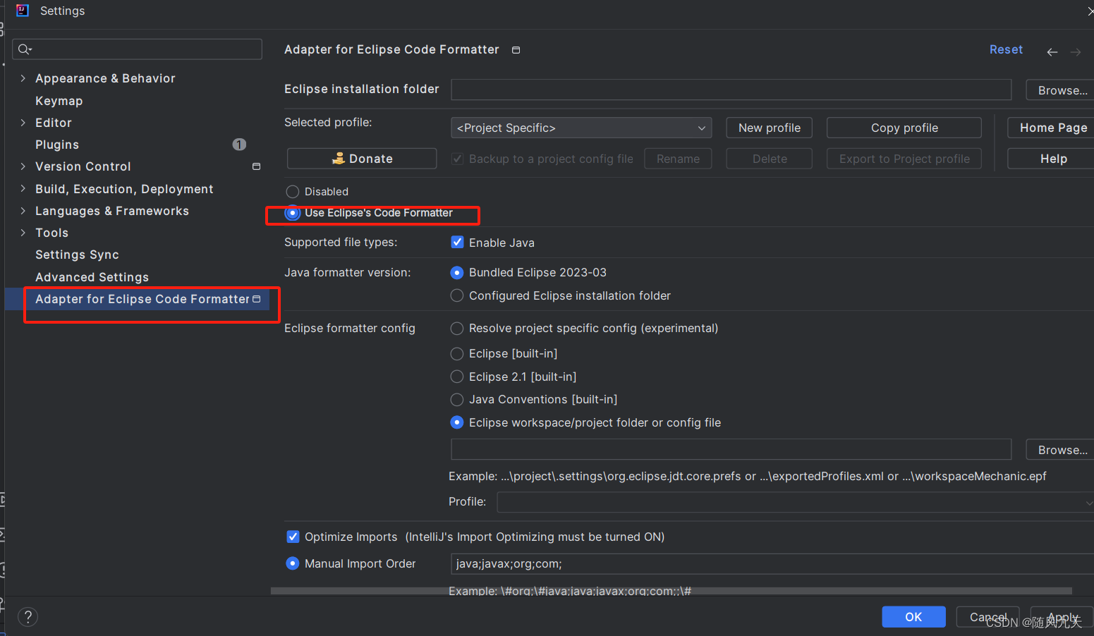Image resolution: width=1094 pixels, height=636 pixels.
Task: Expand Languages & Frameworks node
Action: point(23,211)
